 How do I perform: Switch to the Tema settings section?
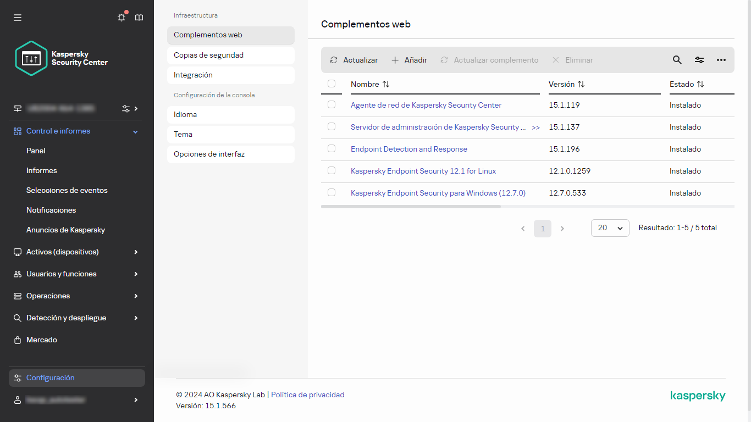point(230,134)
